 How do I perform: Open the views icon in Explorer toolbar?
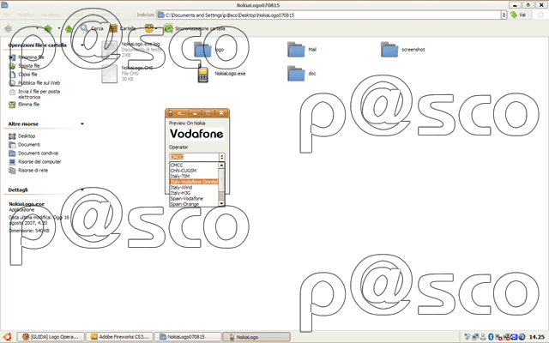click(x=149, y=28)
